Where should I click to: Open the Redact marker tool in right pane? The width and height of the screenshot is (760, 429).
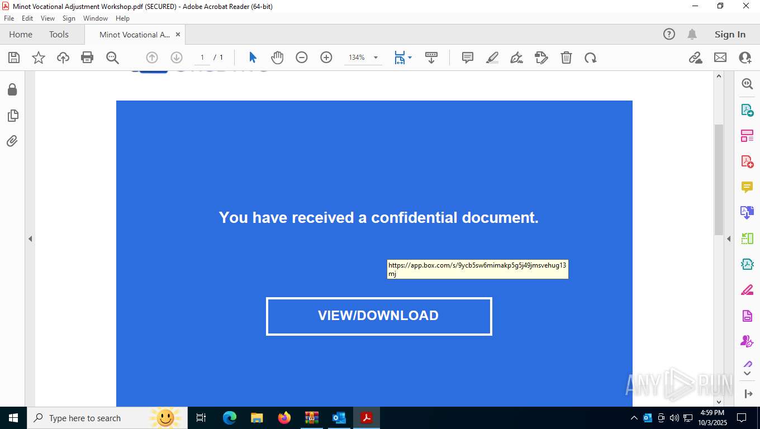point(747,290)
